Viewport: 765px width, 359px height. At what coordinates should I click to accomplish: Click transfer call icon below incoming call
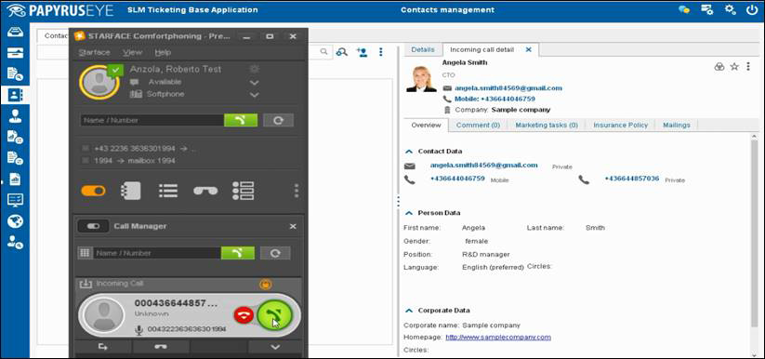click(x=102, y=347)
